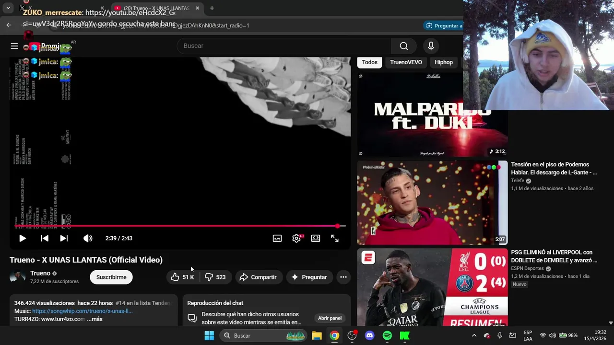Open the Trueno channel name link
The height and width of the screenshot is (345, 614).
click(x=40, y=273)
